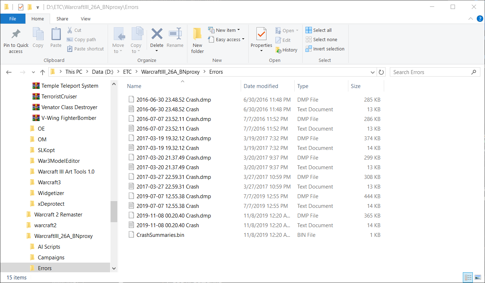Select AI Scripts folder in tree

49,247
